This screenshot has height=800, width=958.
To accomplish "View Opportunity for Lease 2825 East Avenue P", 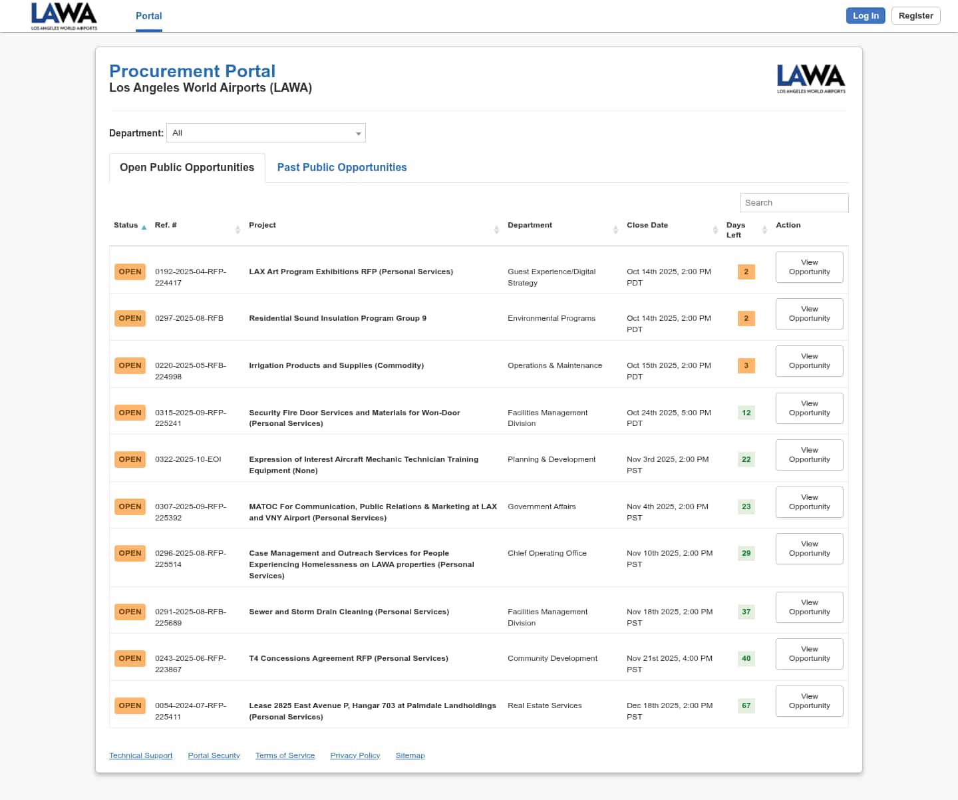I will click(810, 701).
